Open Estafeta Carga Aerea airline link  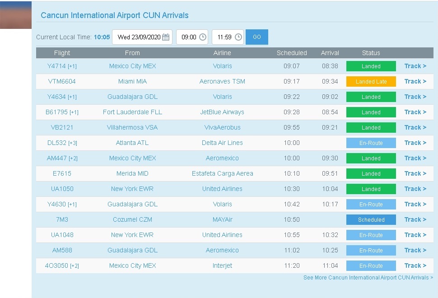point(222,173)
